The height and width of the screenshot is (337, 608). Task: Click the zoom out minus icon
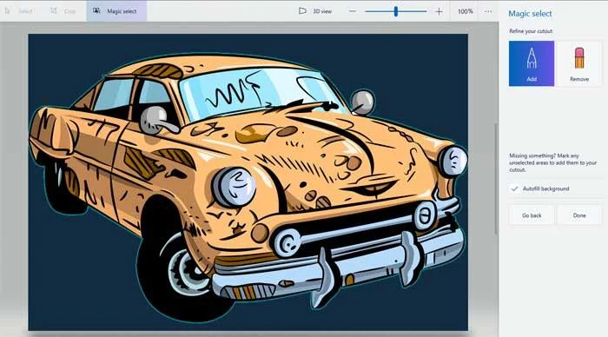(x=352, y=11)
